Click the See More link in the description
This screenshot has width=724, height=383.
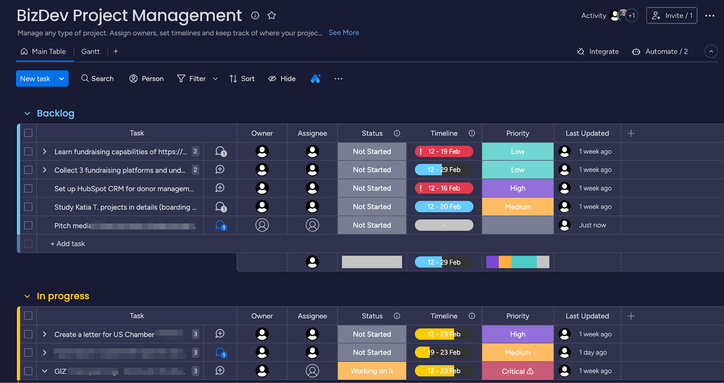(x=343, y=33)
